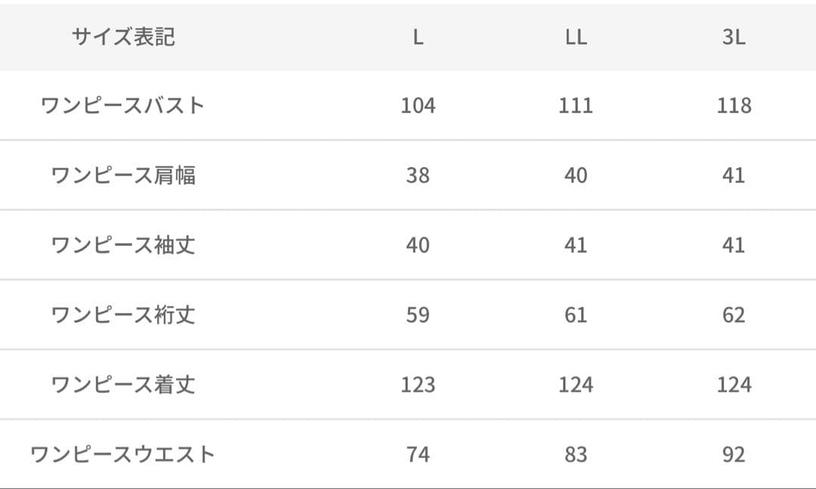Click the bust value 111
The height and width of the screenshot is (489, 816).
point(576,106)
